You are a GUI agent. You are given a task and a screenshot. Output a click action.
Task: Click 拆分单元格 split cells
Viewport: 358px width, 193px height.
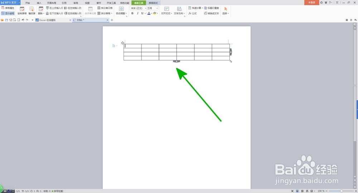[105, 8]
